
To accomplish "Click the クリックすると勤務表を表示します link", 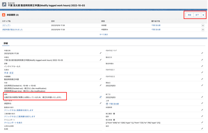I will click(x=19, y=110).
